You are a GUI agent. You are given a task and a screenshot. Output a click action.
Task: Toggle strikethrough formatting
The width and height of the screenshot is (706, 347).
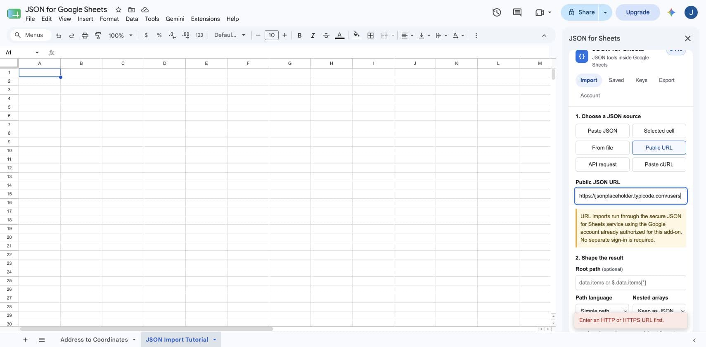point(326,35)
